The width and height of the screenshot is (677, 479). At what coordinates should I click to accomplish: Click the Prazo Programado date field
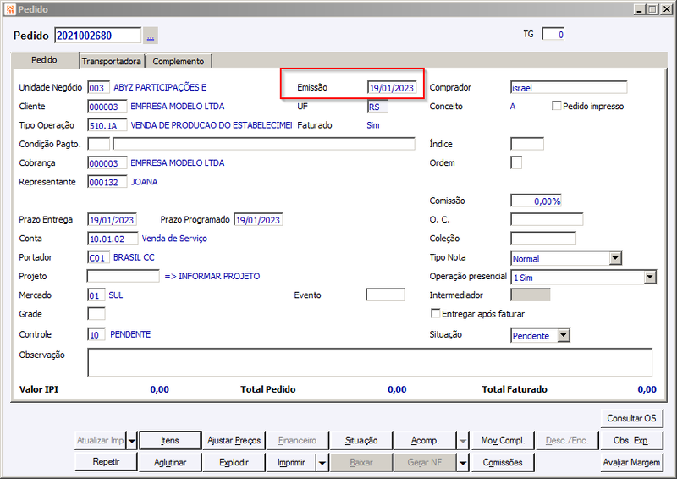pos(258,220)
